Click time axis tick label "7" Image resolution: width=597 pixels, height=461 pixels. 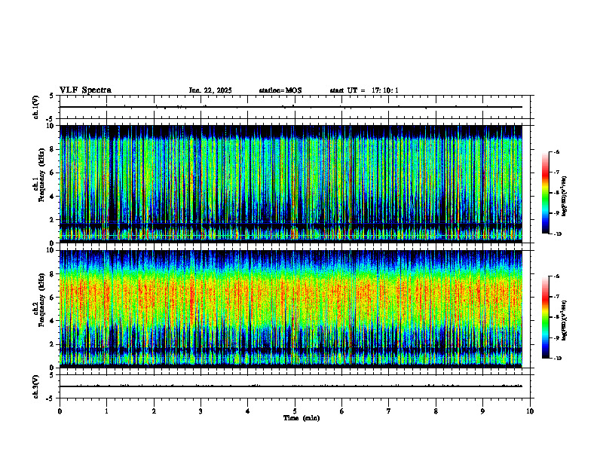[x=389, y=411]
